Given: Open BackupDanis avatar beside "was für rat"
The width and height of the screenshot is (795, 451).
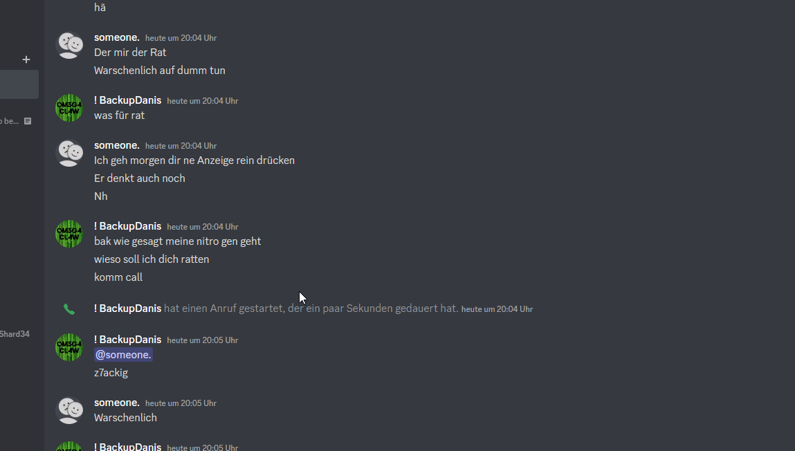Looking at the screenshot, I should click(x=69, y=108).
